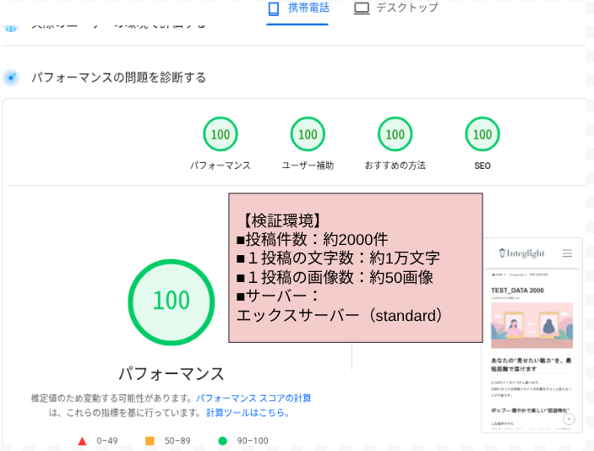Click the scroll-to-top arrow in preview
The height and width of the screenshot is (451, 594).
(x=569, y=419)
